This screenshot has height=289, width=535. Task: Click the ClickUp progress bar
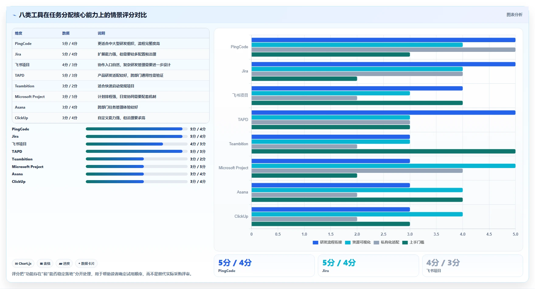pos(137,182)
